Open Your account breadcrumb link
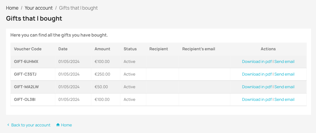The image size is (316, 133). coord(39,8)
